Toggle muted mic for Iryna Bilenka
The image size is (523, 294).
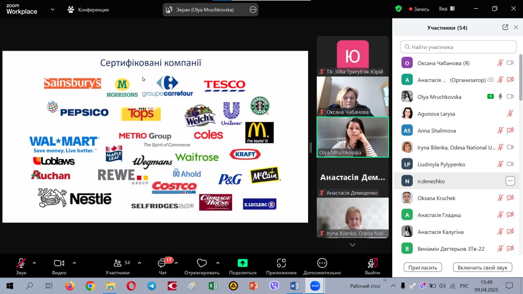tap(500, 147)
